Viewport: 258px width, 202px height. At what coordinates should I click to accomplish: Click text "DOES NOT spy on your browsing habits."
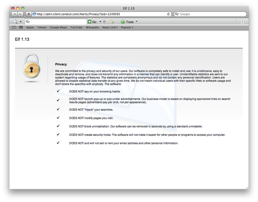coord(95,91)
